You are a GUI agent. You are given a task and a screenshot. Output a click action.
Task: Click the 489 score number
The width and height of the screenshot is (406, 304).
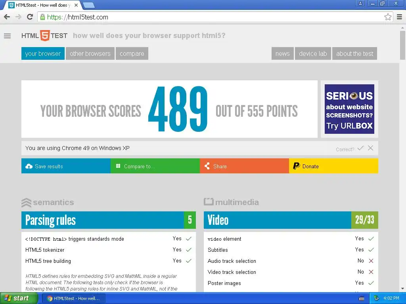pyautogui.click(x=178, y=109)
